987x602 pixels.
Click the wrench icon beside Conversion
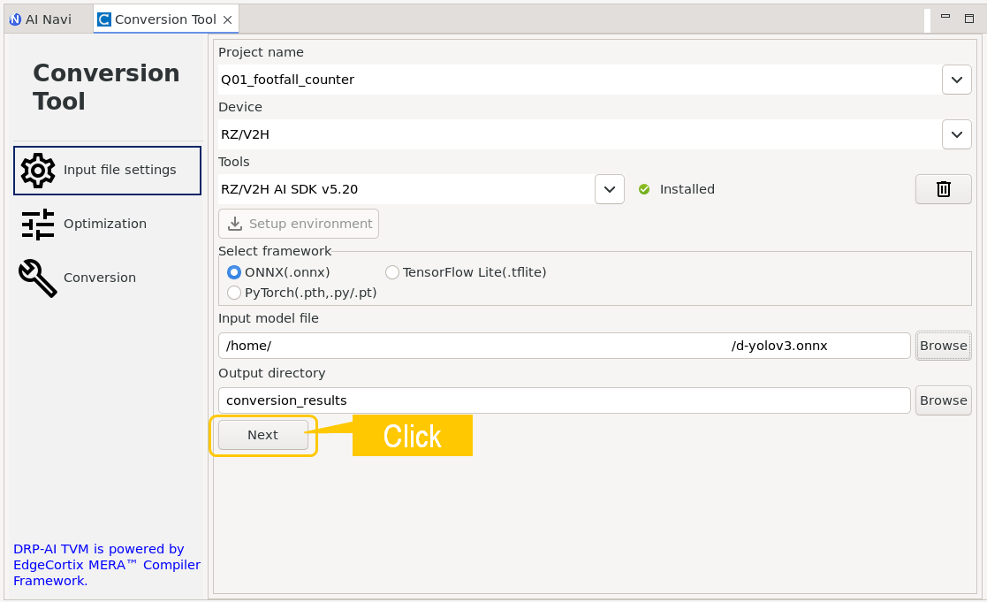pyautogui.click(x=38, y=278)
